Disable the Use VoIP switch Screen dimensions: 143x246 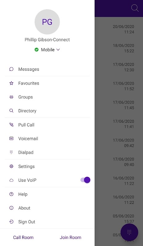click(85, 180)
